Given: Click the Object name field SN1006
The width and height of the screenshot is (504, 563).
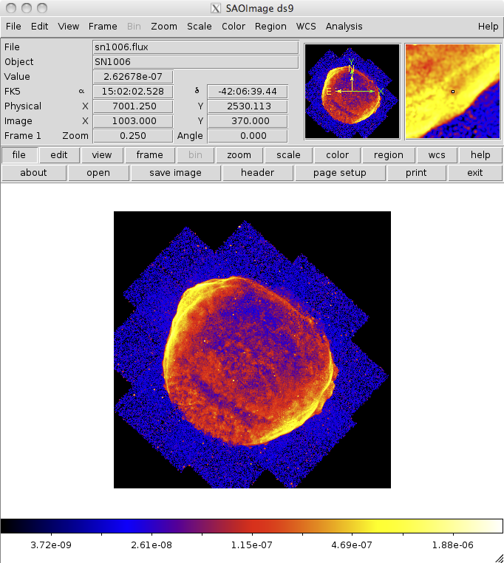Looking at the screenshot, I should click(195, 62).
